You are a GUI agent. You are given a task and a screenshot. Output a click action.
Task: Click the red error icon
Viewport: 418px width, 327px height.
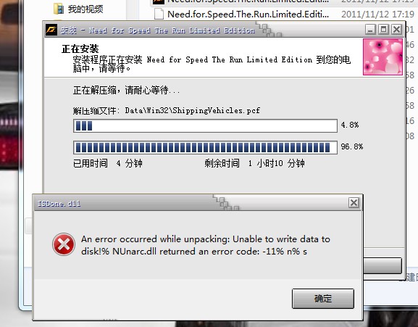(64, 244)
